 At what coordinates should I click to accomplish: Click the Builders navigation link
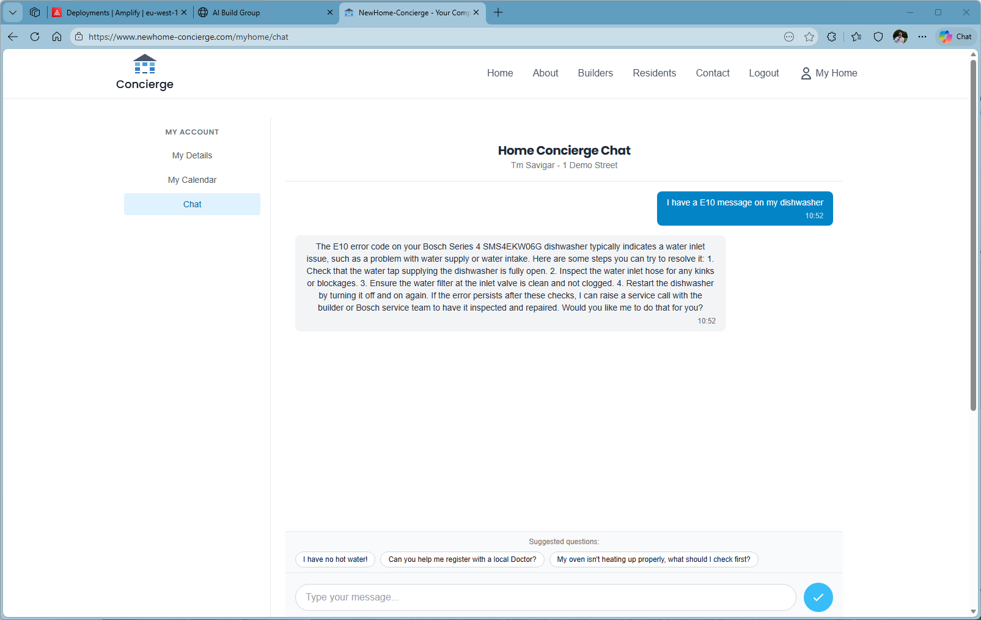point(595,73)
